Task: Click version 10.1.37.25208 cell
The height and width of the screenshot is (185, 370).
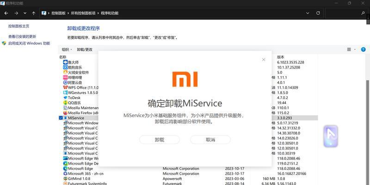Action: coord(289,67)
